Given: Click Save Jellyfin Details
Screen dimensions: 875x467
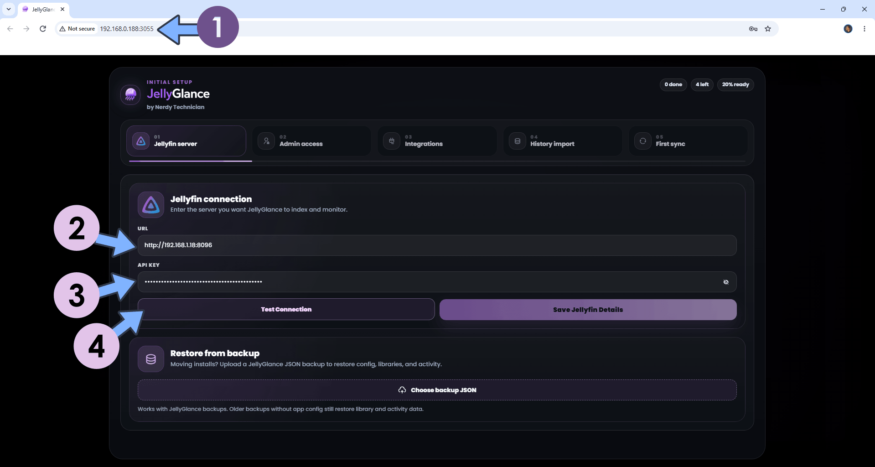Looking at the screenshot, I should click(588, 310).
